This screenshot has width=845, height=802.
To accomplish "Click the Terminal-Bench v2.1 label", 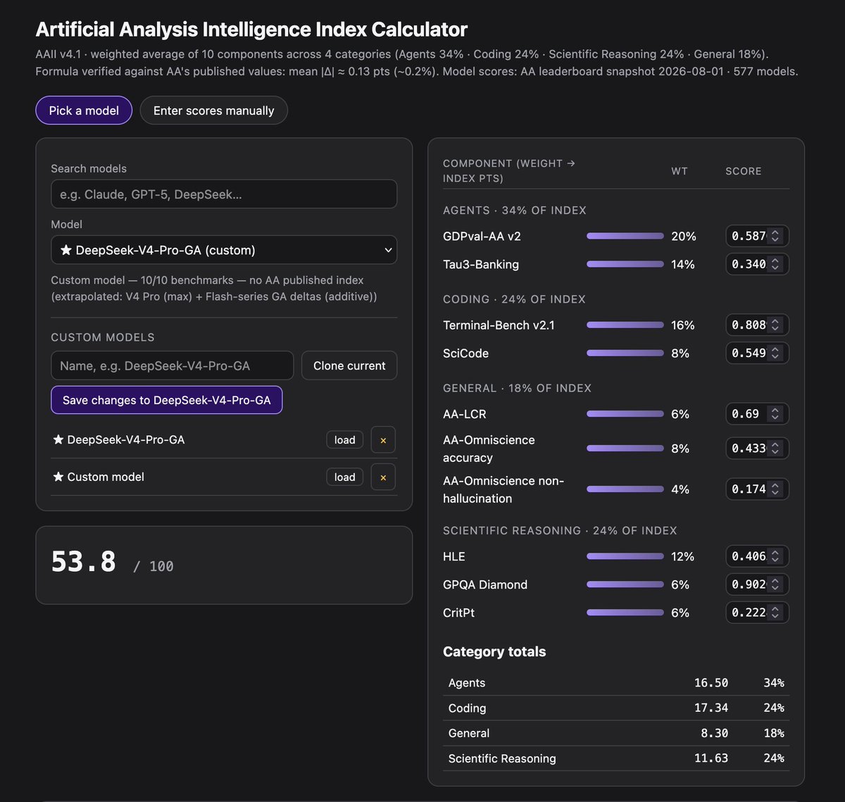I will (499, 325).
